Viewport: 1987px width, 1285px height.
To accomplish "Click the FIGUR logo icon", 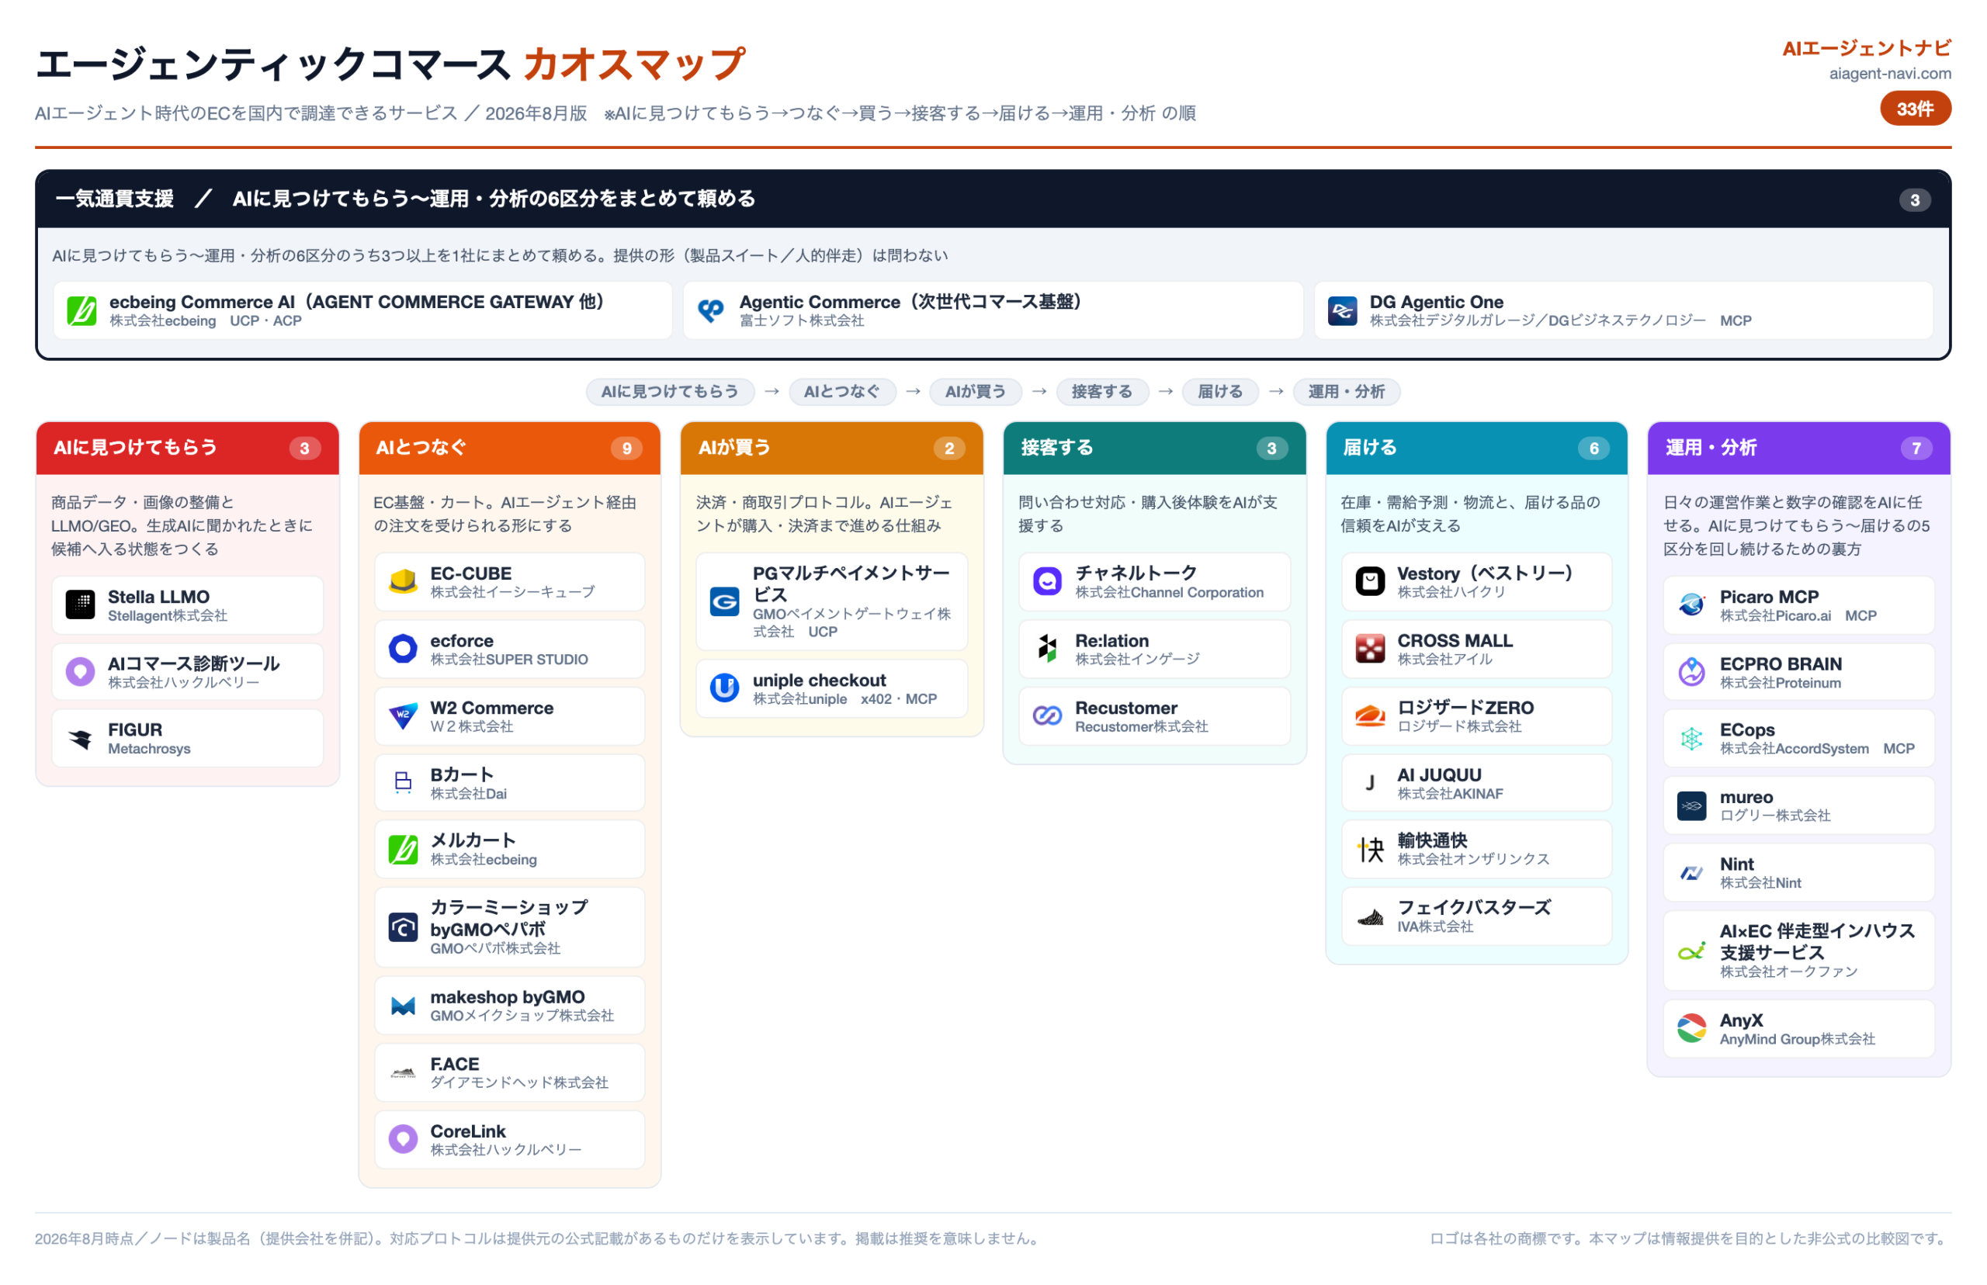I will (80, 739).
